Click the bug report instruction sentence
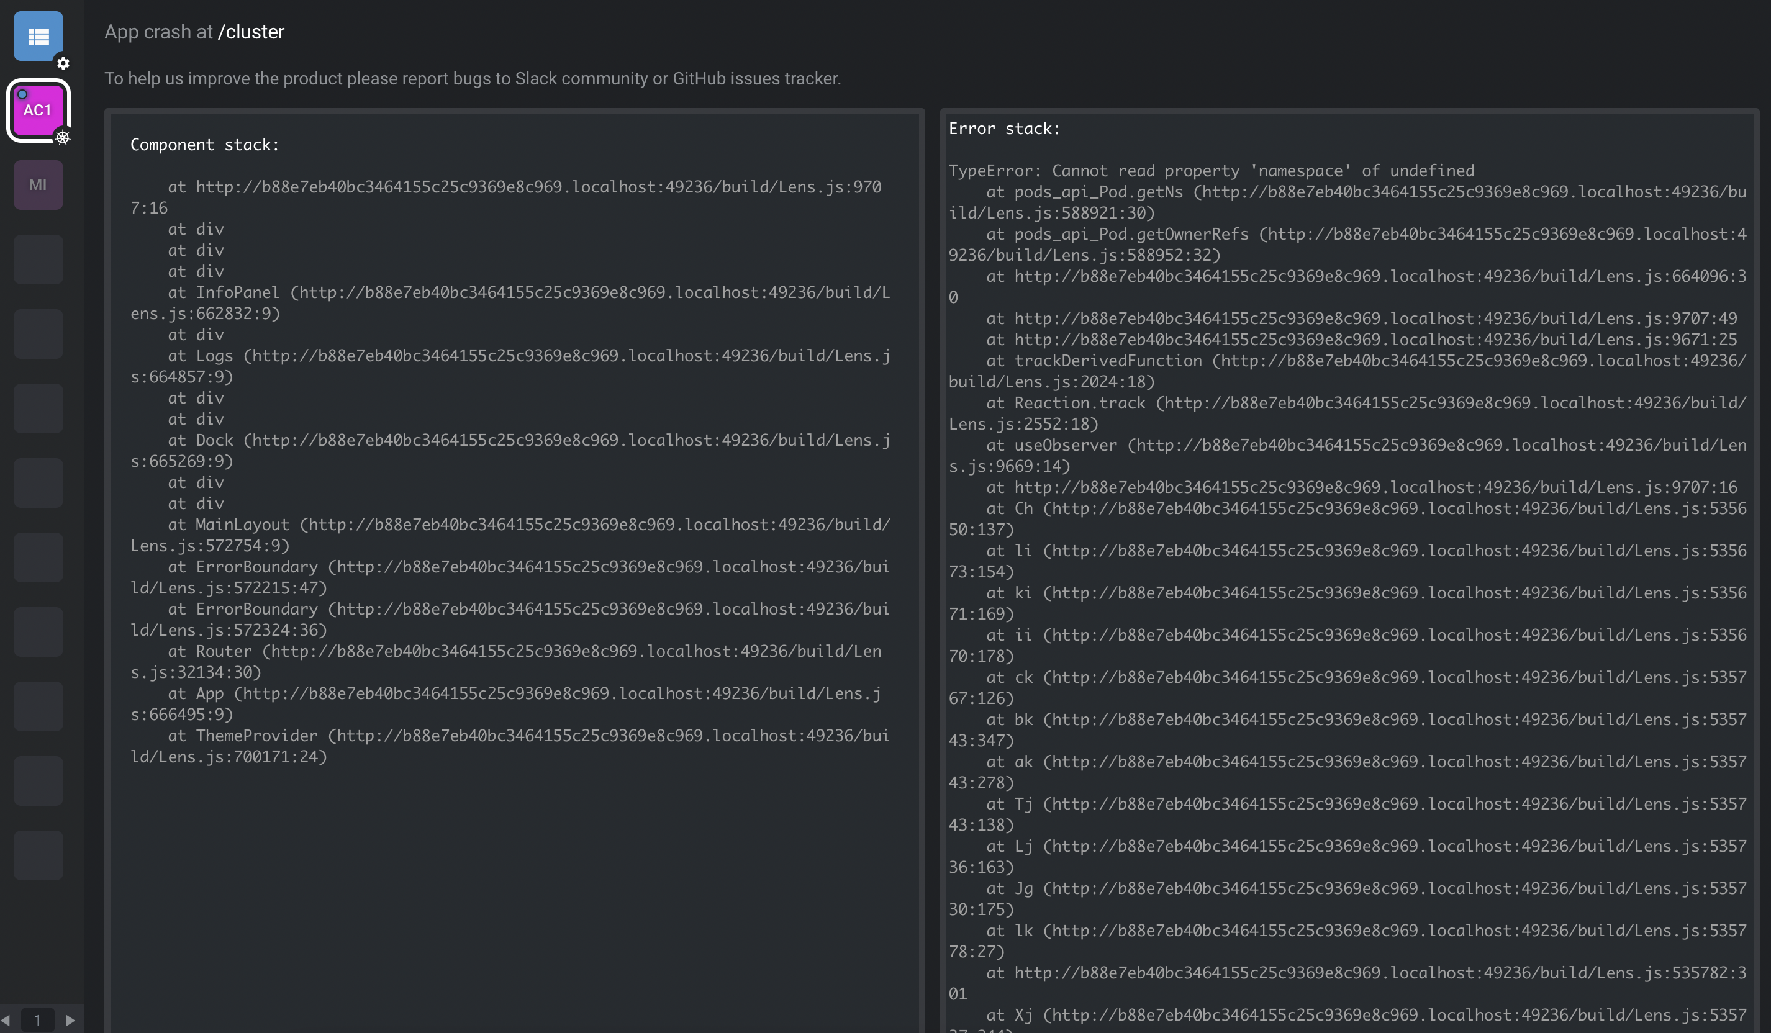Image resolution: width=1771 pixels, height=1033 pixels. 473,78
